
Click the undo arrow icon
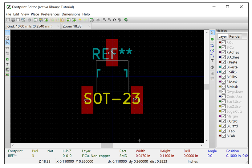80,20
